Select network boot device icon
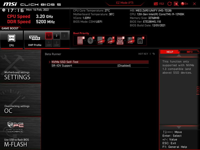 click(140, 40)
